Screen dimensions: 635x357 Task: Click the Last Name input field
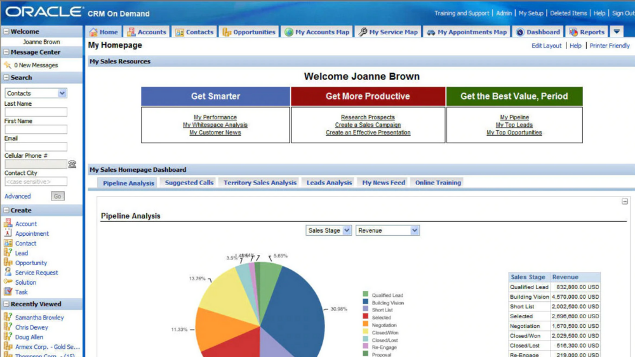click(x=36, y=112)
